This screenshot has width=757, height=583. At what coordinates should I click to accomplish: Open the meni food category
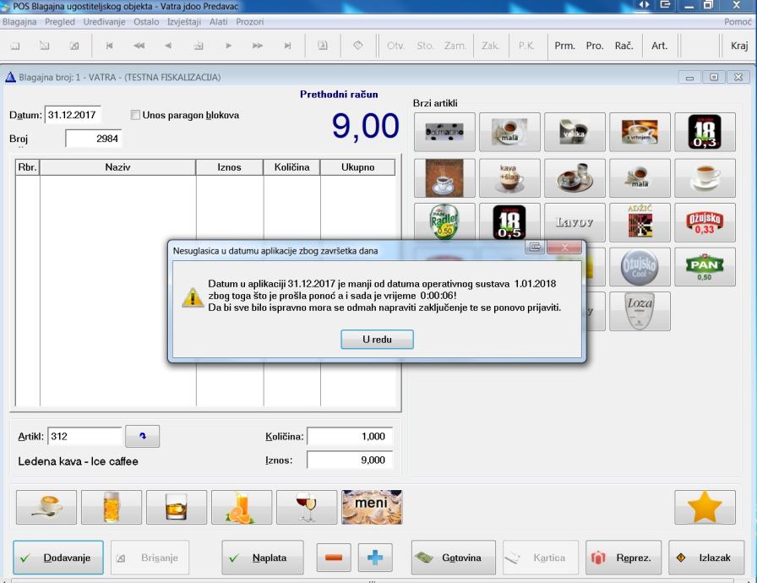pyautogui.click(x=372, y=507)
